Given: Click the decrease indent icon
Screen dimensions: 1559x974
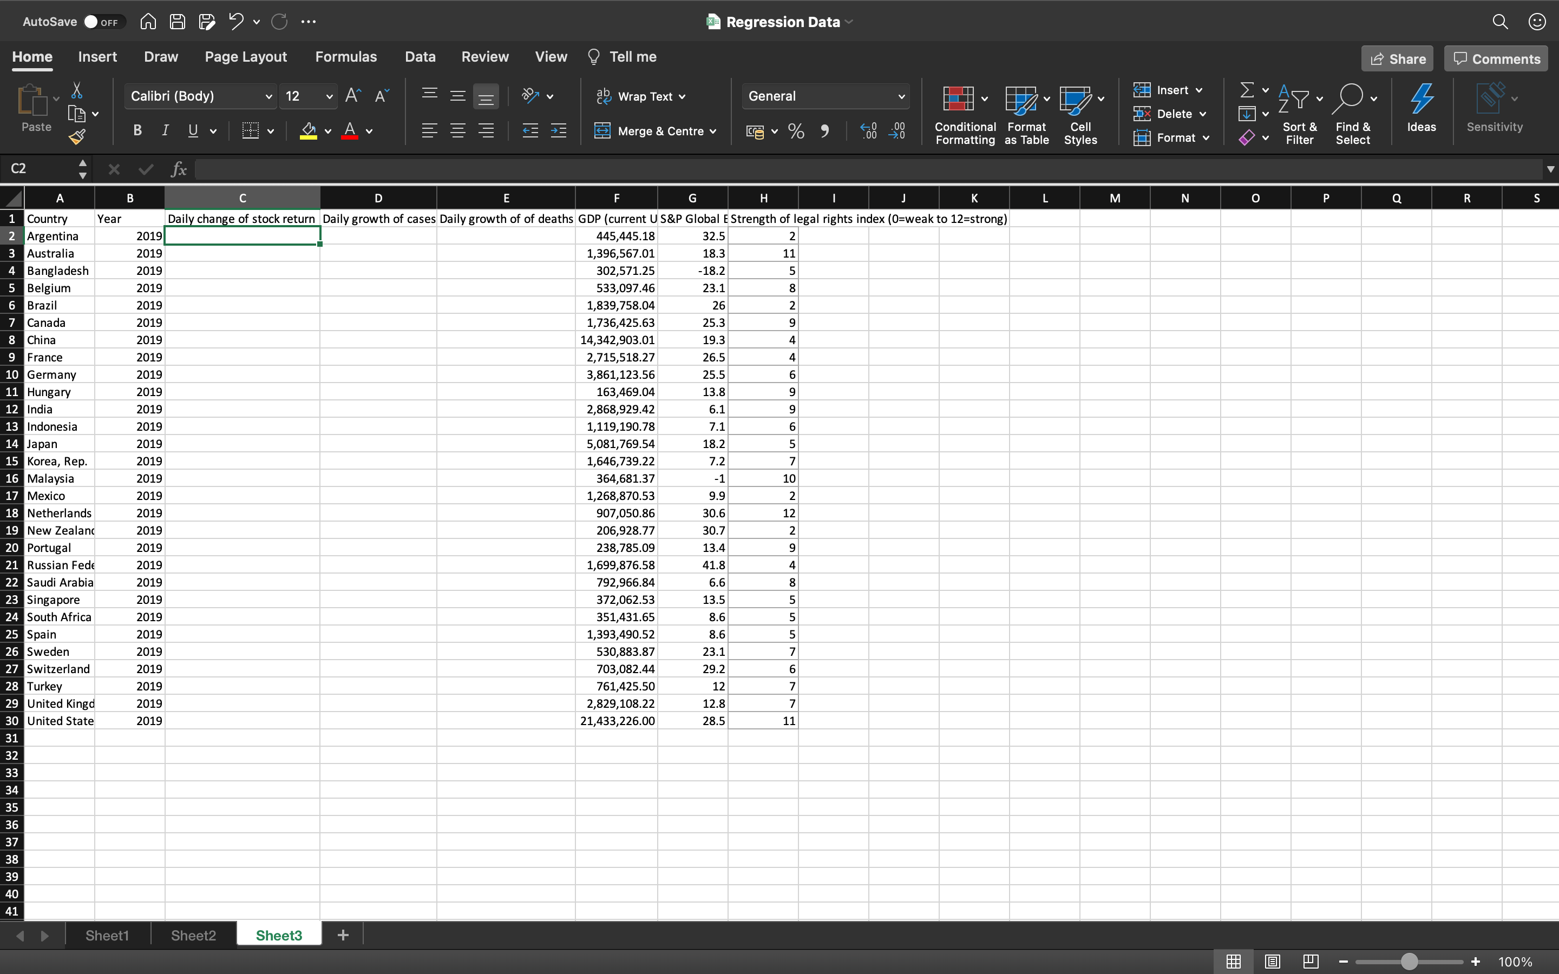Looking at the screenshot, I should 530,131.
